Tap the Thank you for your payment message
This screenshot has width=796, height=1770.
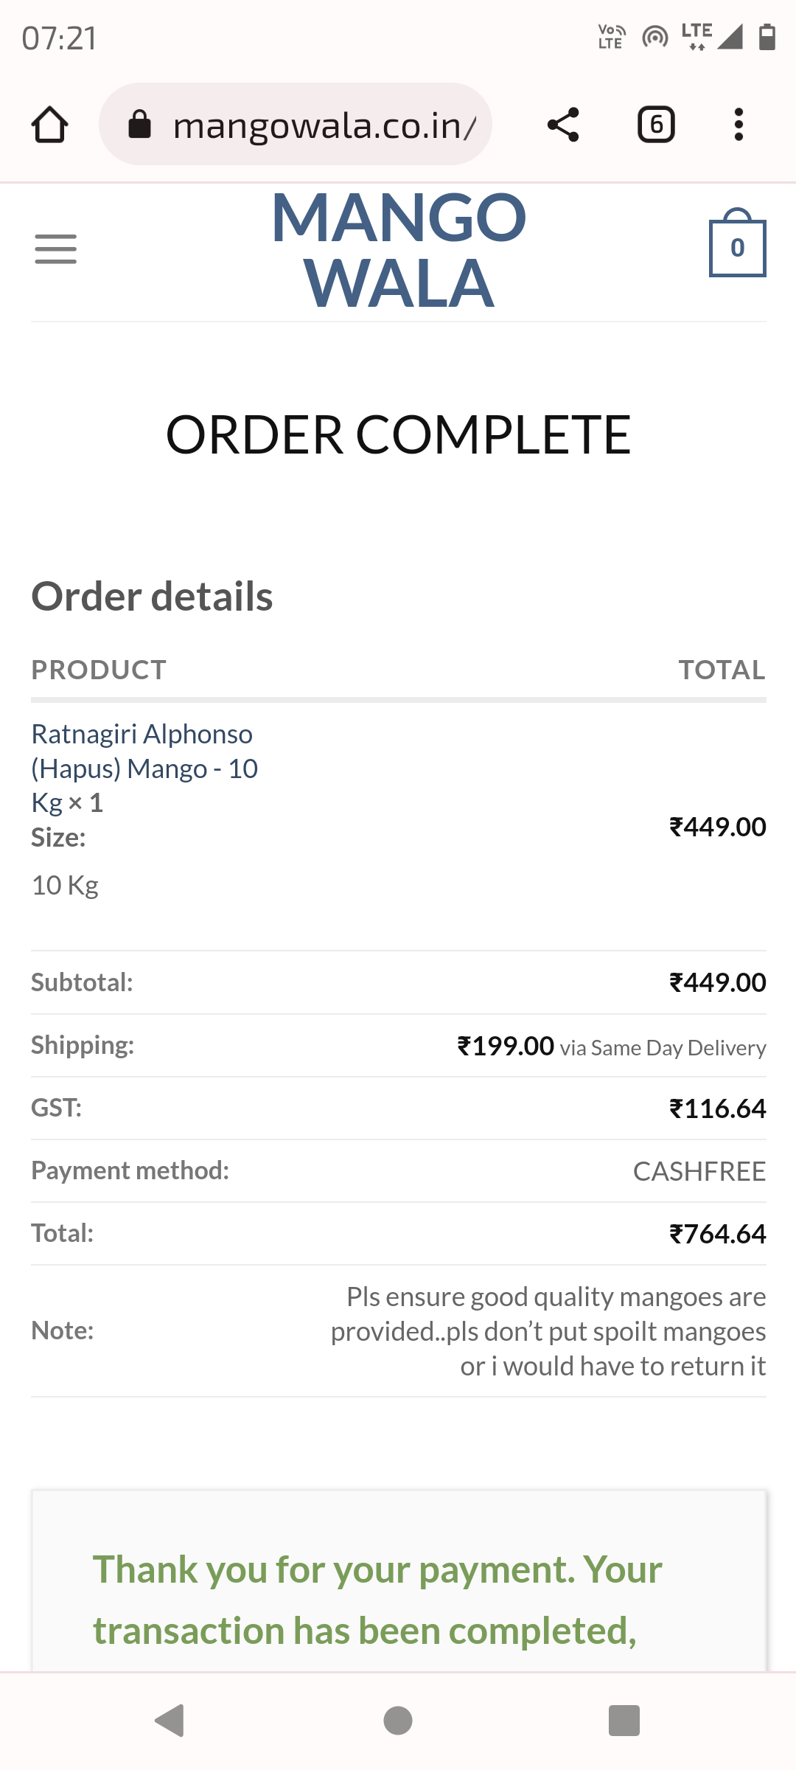pos(377,1599)
